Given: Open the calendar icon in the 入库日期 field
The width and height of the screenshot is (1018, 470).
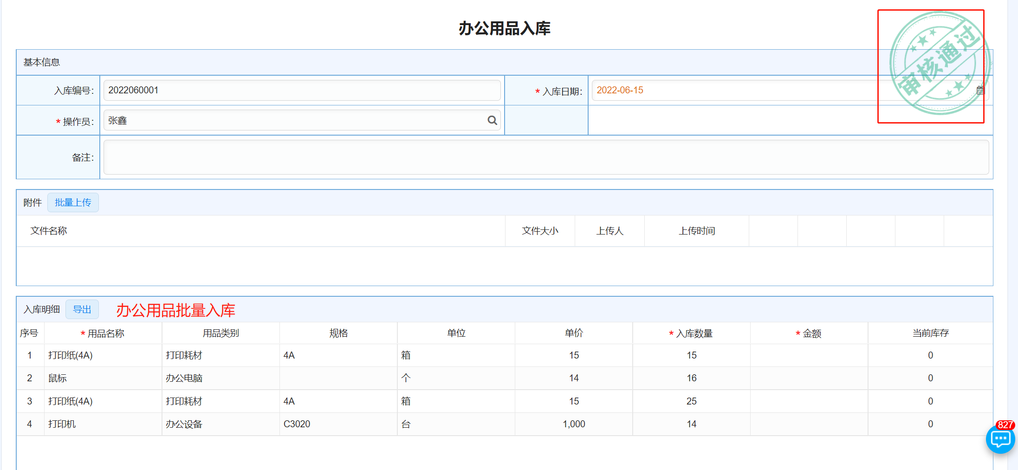Looking at the screenshot, I should (980, 91).
